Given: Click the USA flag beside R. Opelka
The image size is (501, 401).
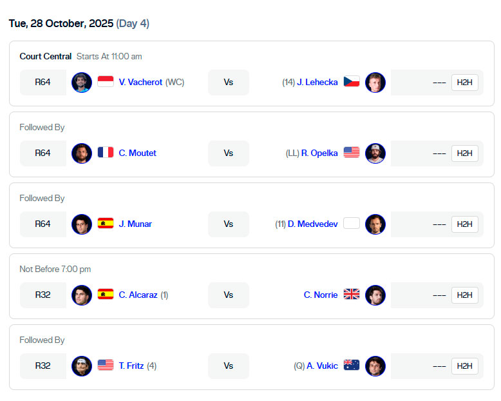Looking at the screenshot, I should click(352, 153).
